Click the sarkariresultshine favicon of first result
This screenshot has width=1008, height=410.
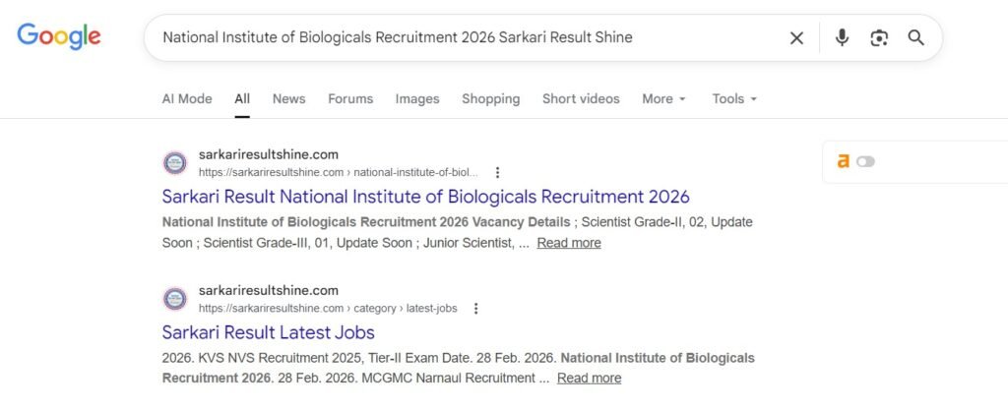pyautogui.click(x=175, y=163)
